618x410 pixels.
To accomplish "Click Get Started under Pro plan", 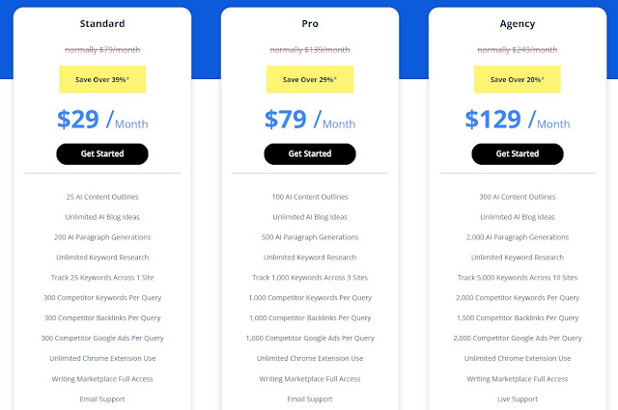I will 310,154.
